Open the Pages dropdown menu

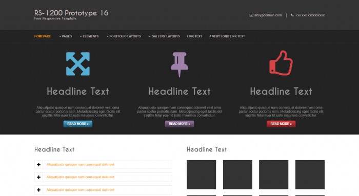(66, 36)
